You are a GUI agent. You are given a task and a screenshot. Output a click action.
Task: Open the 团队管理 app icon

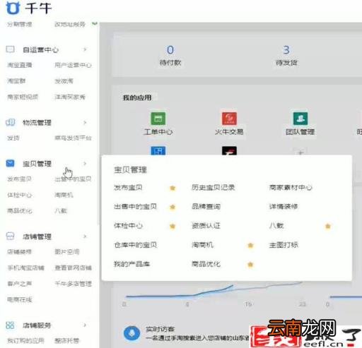click(x=300, y=118)
